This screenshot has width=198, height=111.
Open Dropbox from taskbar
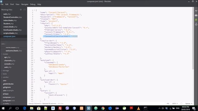point(53,108)
